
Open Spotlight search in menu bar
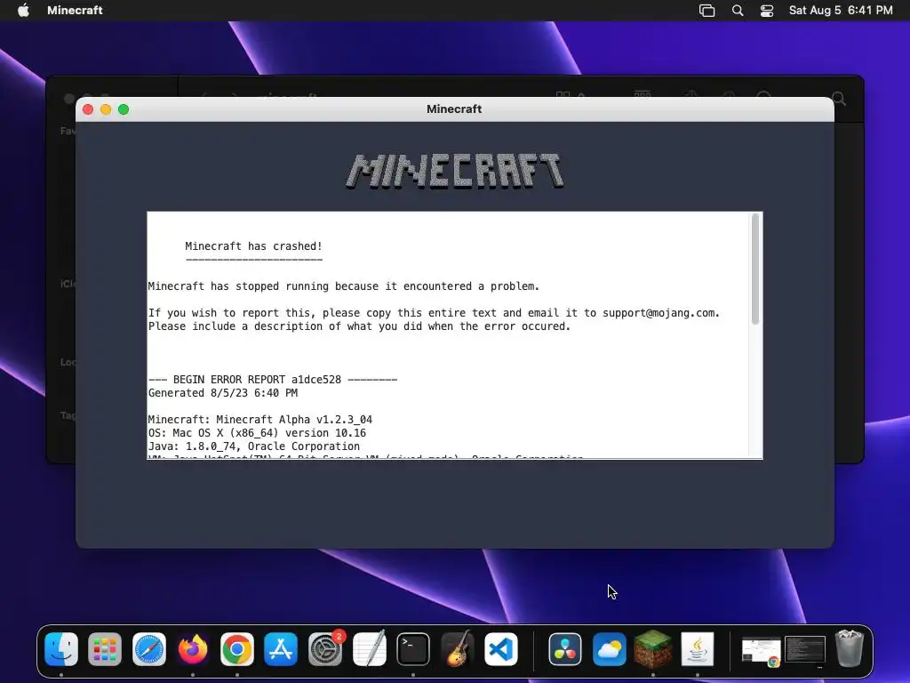coord(738,11)
